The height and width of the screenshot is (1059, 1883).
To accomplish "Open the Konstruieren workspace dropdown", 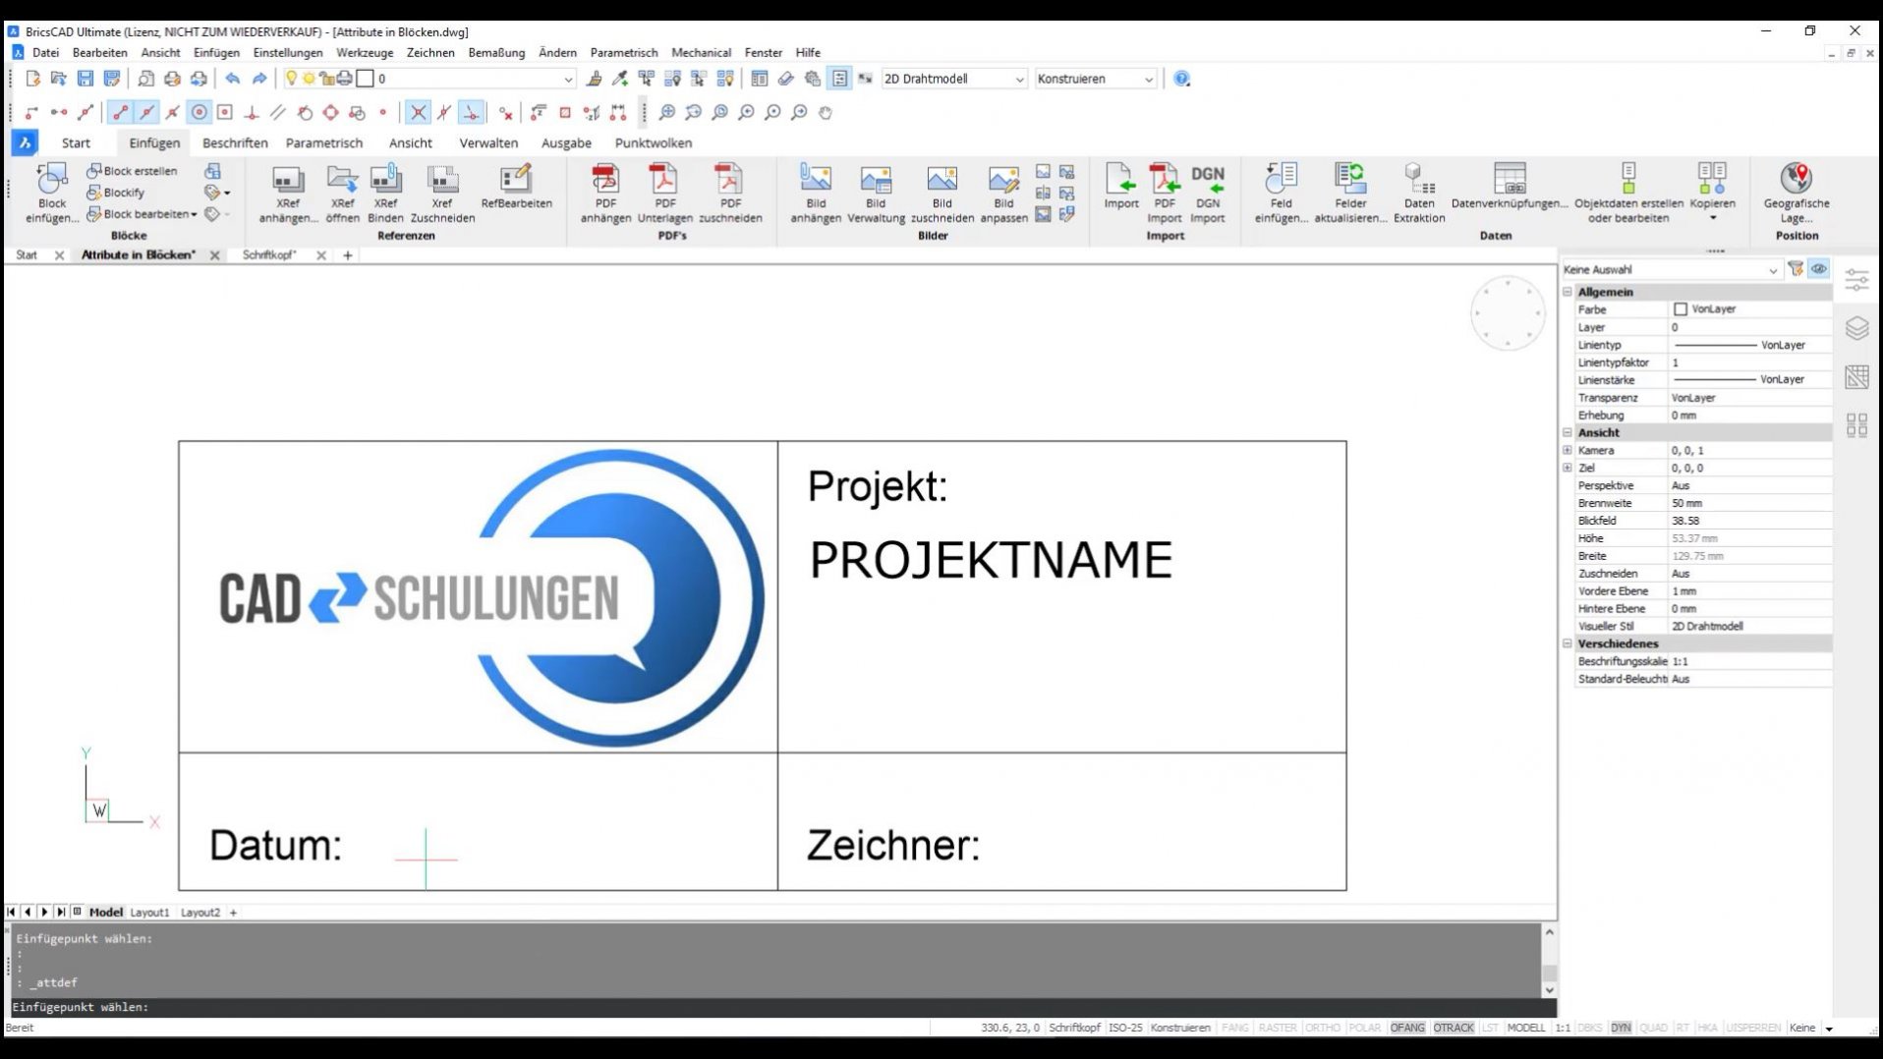I will (1096, 79).
